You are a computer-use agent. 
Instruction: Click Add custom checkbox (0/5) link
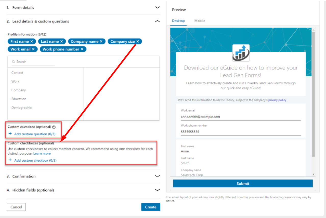coord(35,161)
